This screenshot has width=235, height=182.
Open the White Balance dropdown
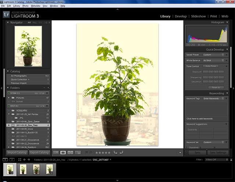click(x=213, y=60)
